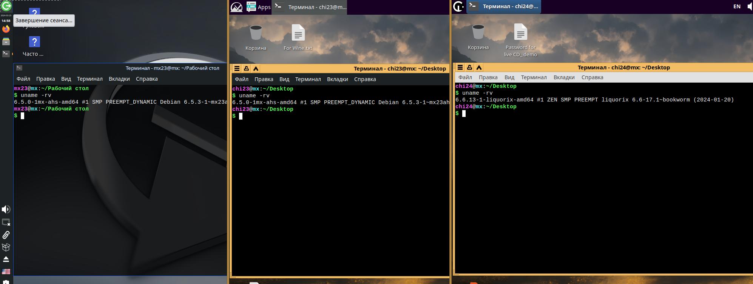Screen dimensions: 753x284
Task: Open the Справка menu in the chi24 terminal
Action: (x=593, y=77)
